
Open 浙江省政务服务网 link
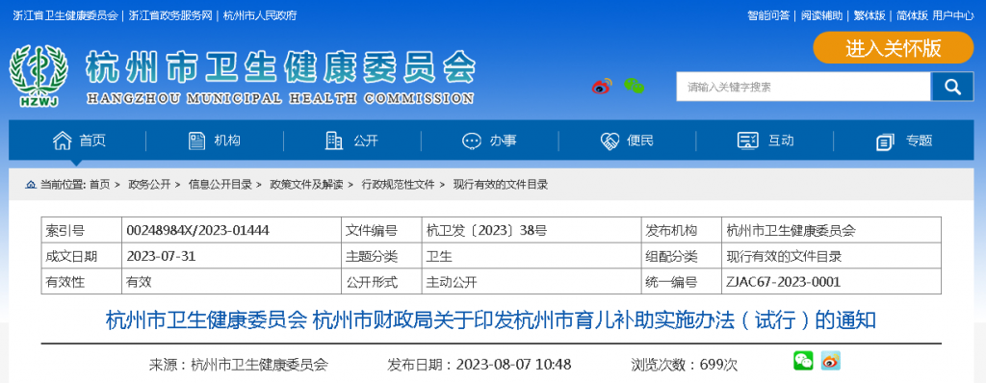171,15
